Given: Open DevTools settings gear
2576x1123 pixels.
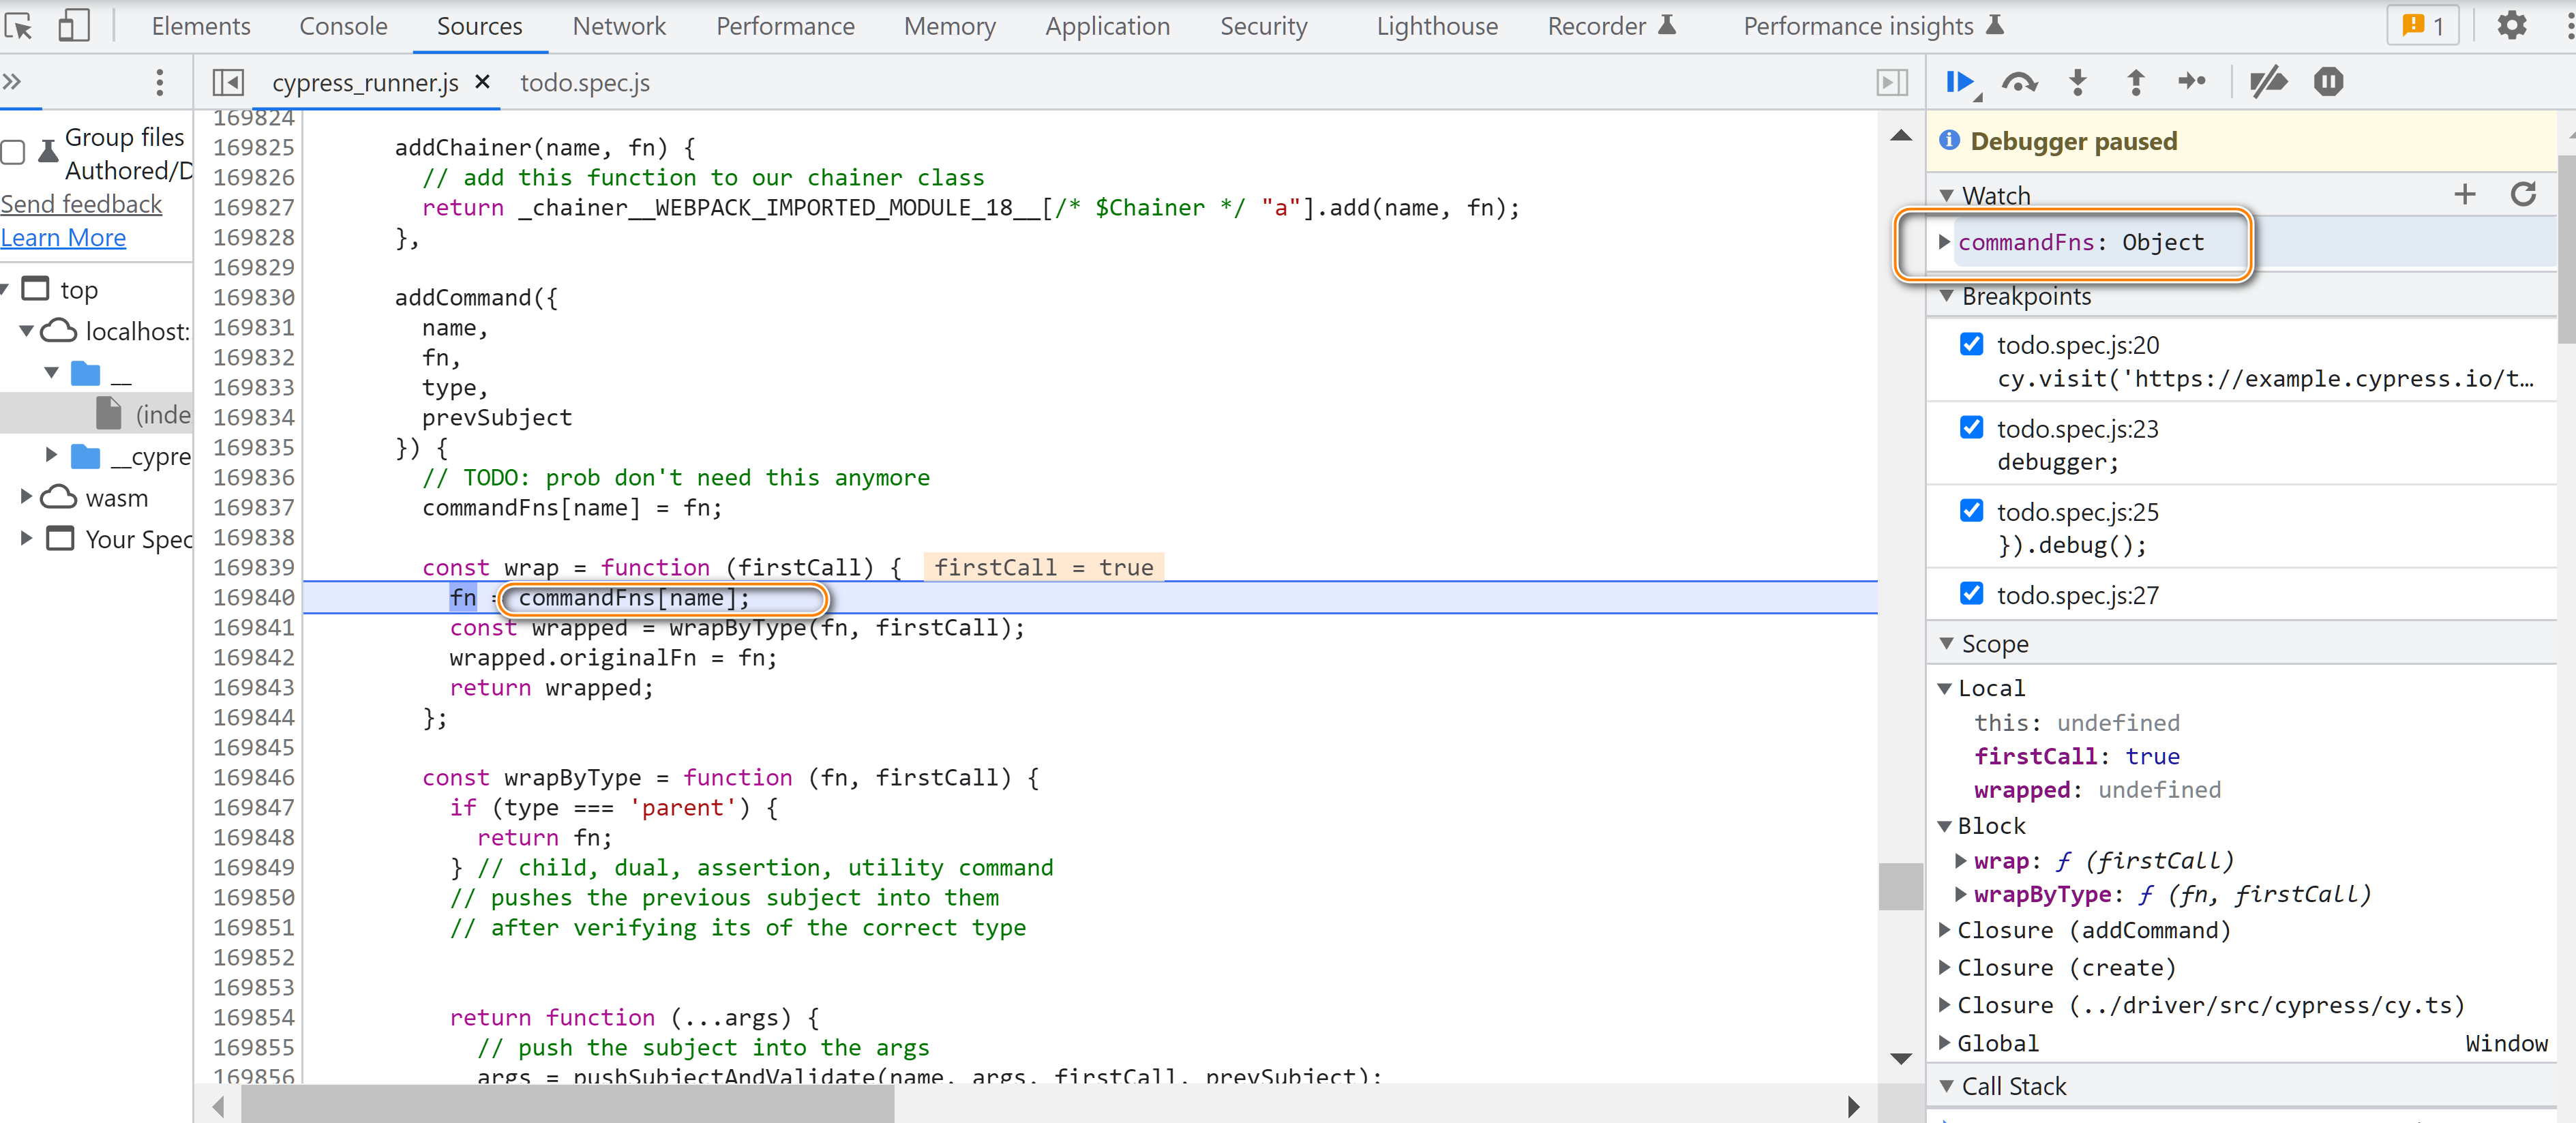Looking at the screenshot, I should coord(2511,26).
